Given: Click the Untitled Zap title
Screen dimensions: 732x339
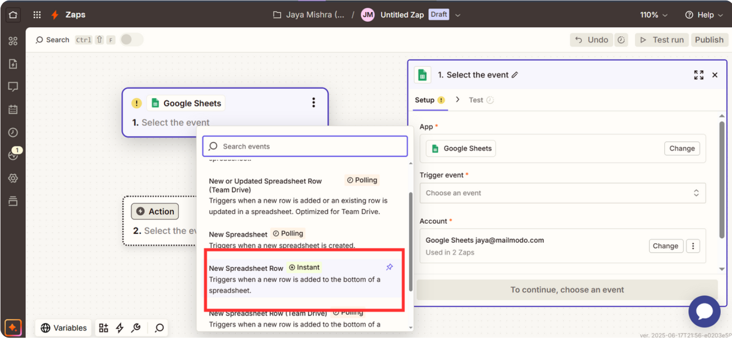Looking at the screenshot, I should pyautogui.click(x=402, y=15).
